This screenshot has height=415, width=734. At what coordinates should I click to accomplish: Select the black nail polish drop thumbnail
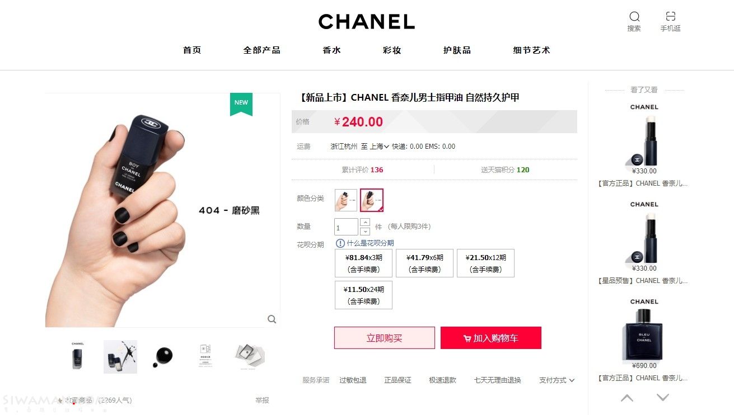click(163, 357)
